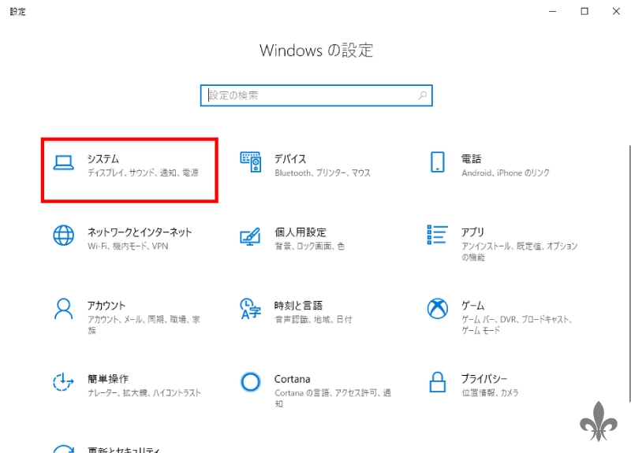Image resolution: width=631 pixels, height=453 pixels.
Task: Open the アプリ category title
Action: pyautogui.click(x=472, y=232)
